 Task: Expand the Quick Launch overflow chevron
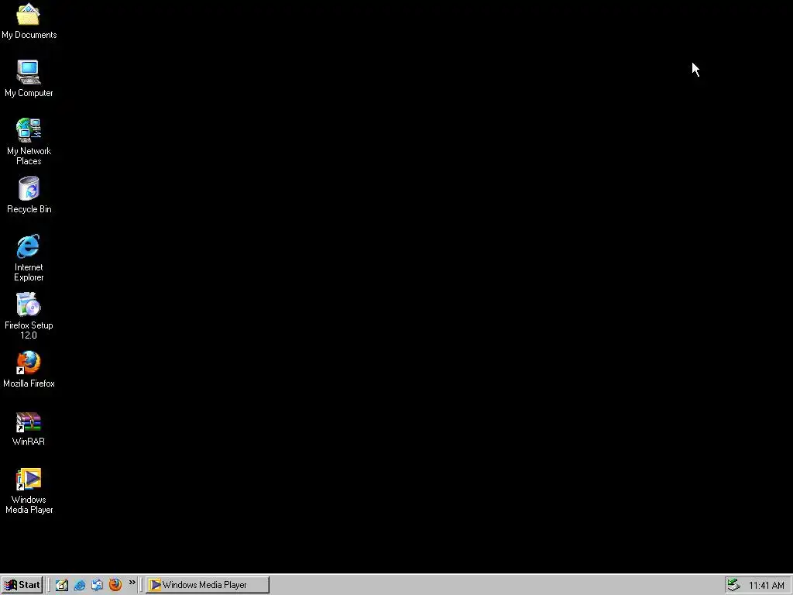pos(132,583)
